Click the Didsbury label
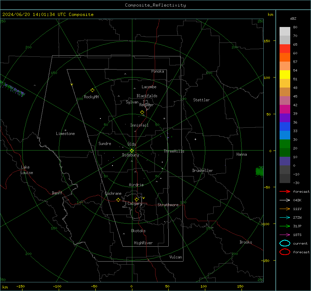 (131, 155)
